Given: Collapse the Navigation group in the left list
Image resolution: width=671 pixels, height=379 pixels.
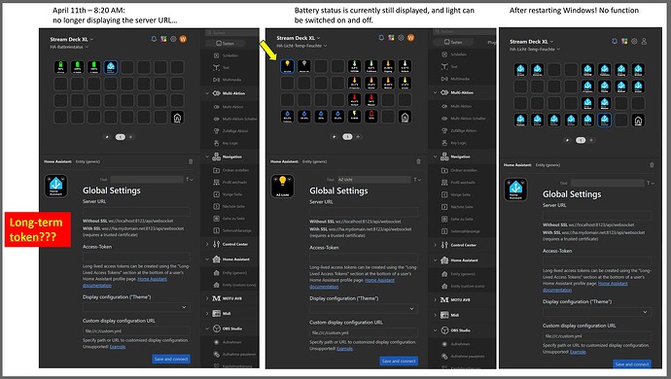Looking at the screenshot, I should [207, 157].
